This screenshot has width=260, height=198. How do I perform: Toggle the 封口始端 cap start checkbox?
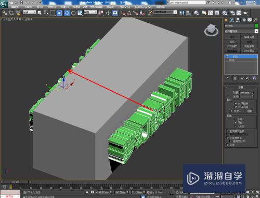pyautogui.click(x=236, y=103)
